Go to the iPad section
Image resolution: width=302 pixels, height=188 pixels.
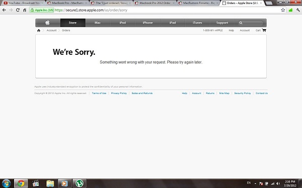coord(173,23)
